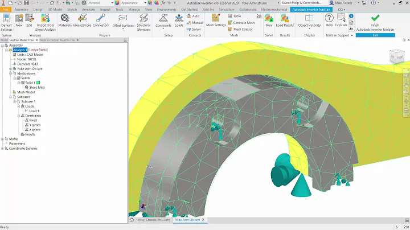410x230 pixels.
Task: Open browser panel hamburger menu
Action: [x=125, y=40]
